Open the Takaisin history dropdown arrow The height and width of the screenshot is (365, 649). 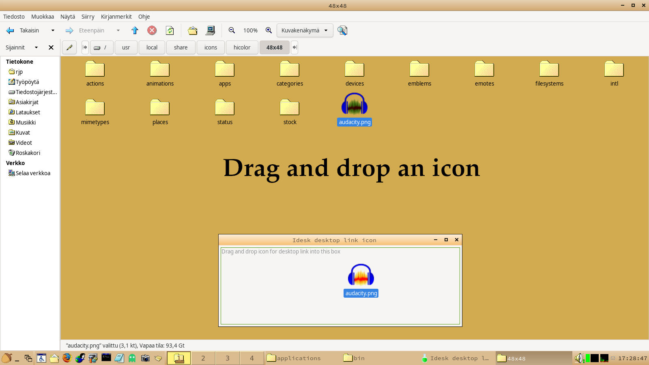point(53,30)
